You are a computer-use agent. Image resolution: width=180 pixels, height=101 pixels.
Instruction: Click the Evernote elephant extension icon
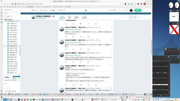(141, 4)
